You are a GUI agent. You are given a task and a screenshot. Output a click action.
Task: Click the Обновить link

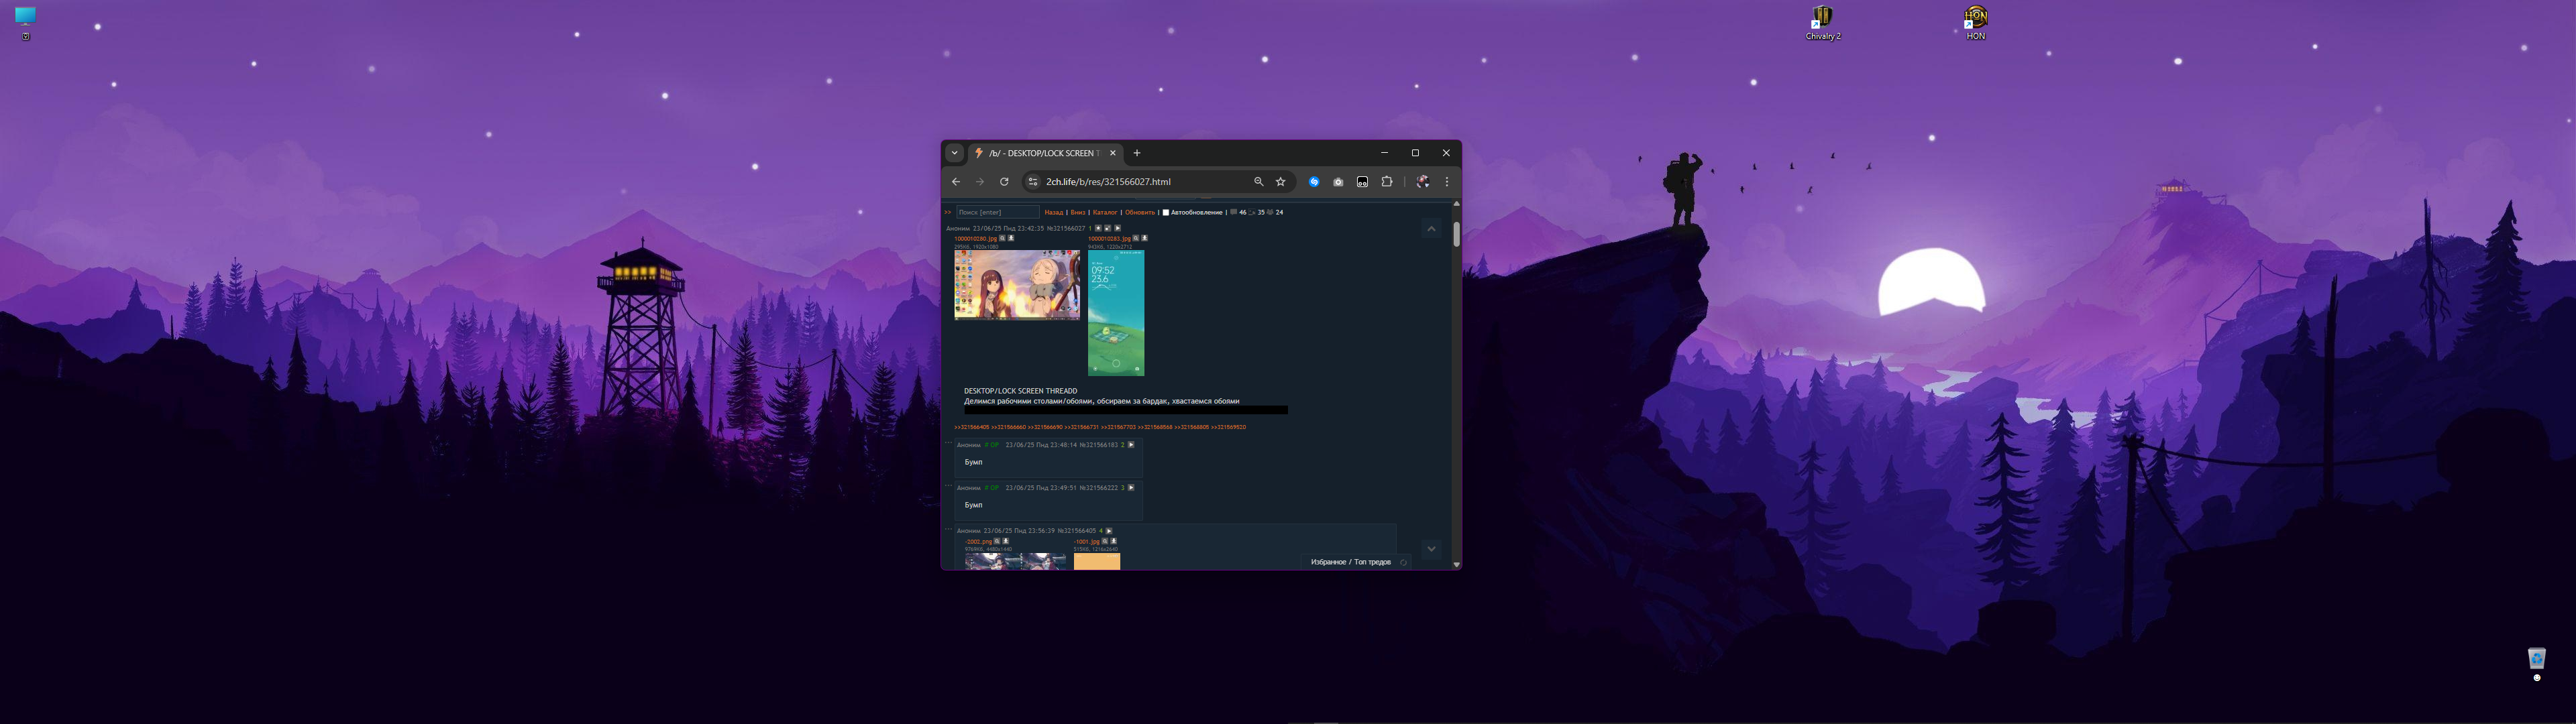coord(1140,212)
